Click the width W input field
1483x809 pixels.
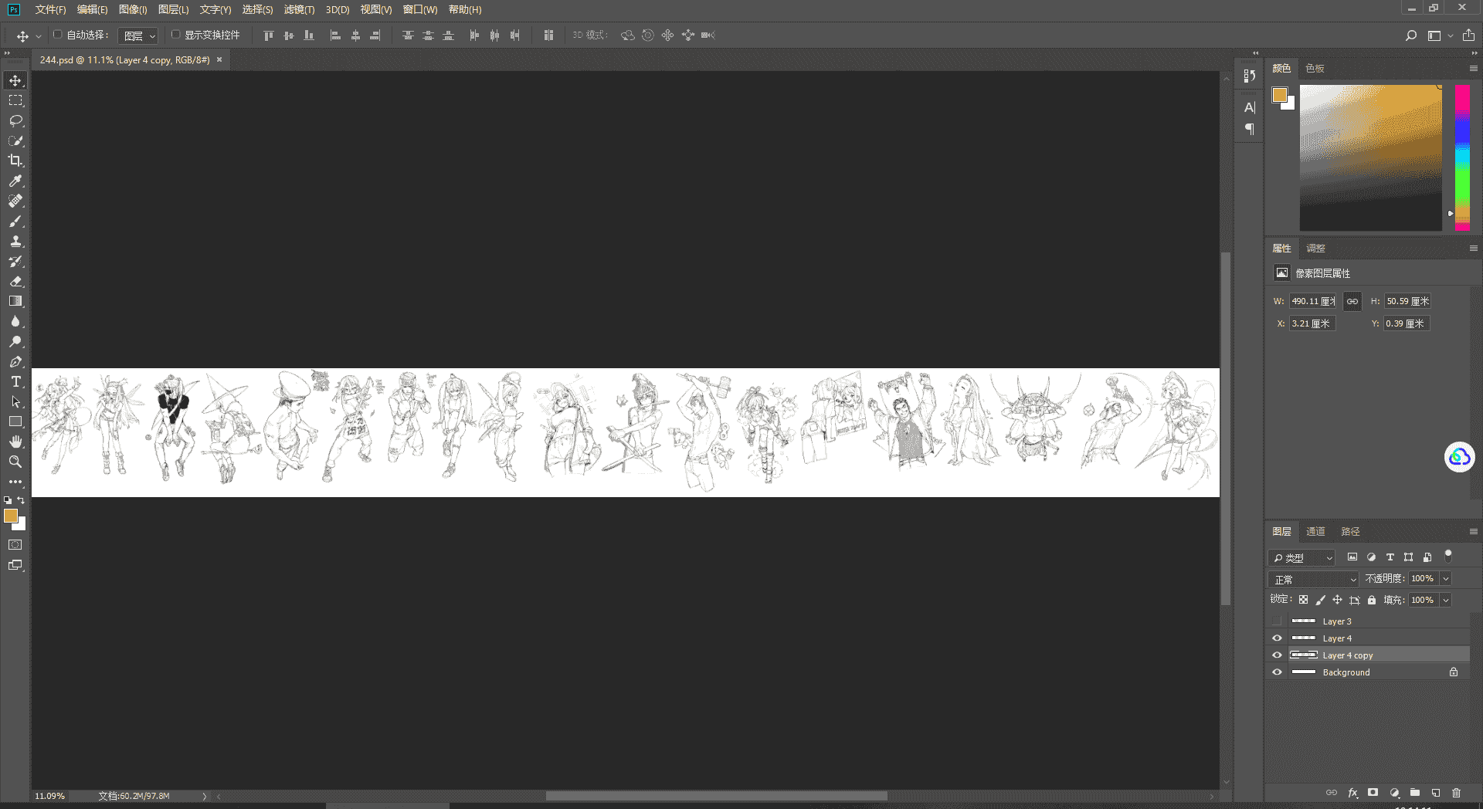(x=1312, y=302)
